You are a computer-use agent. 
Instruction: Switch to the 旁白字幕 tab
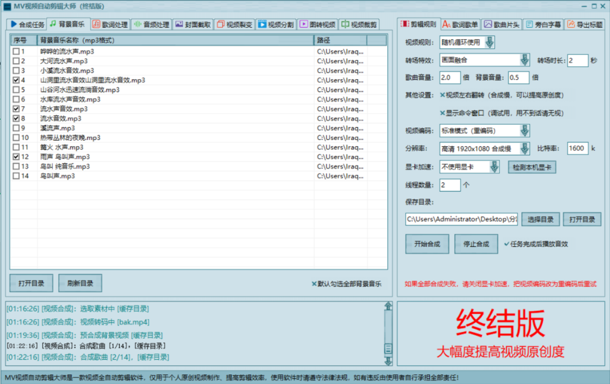coord(543,25)
